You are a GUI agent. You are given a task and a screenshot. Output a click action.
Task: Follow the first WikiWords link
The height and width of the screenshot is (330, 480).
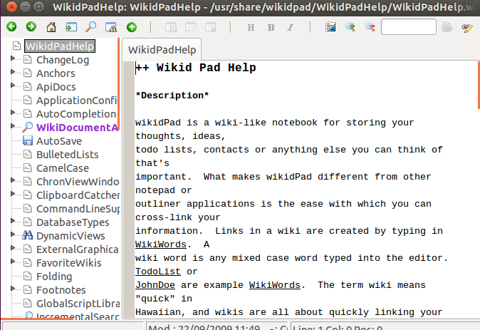coord(161,244)
